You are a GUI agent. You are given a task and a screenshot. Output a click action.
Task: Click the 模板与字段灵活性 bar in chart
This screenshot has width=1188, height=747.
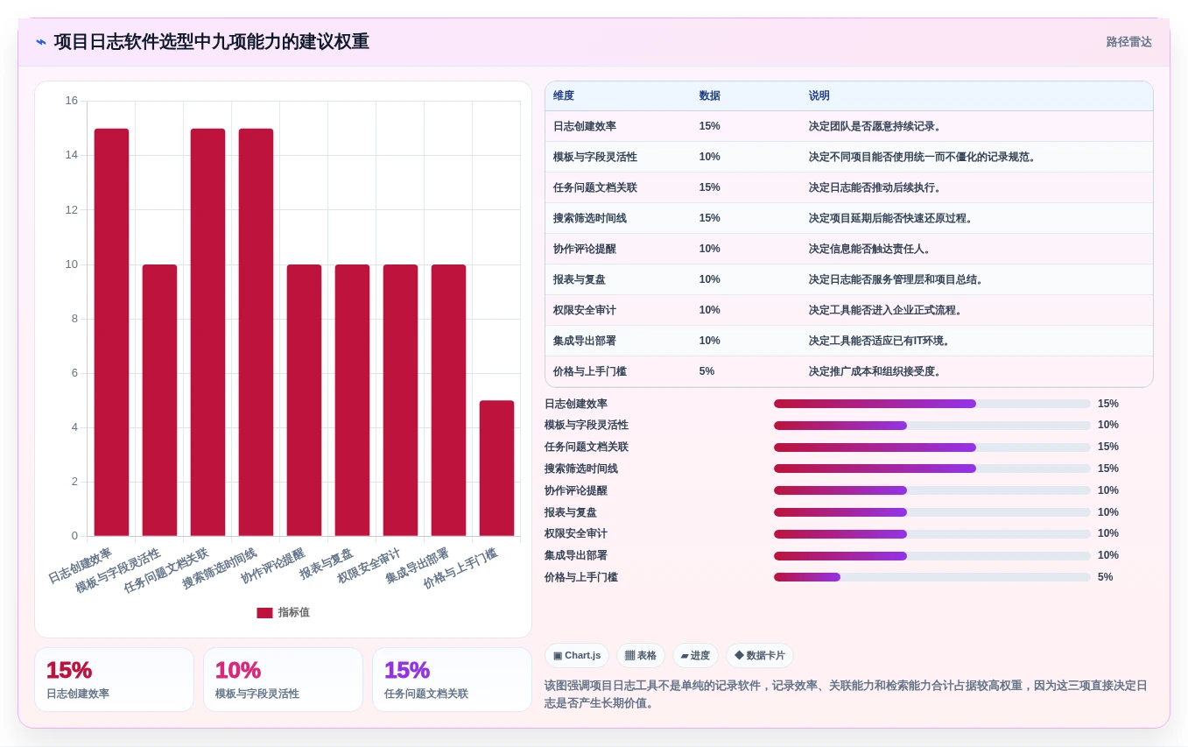click(x=159, y=400)
